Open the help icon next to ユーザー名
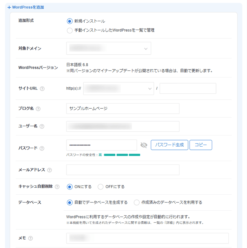The height and width of the screenshot is (248, 247). pyautogui.click(x=42, y=126)
